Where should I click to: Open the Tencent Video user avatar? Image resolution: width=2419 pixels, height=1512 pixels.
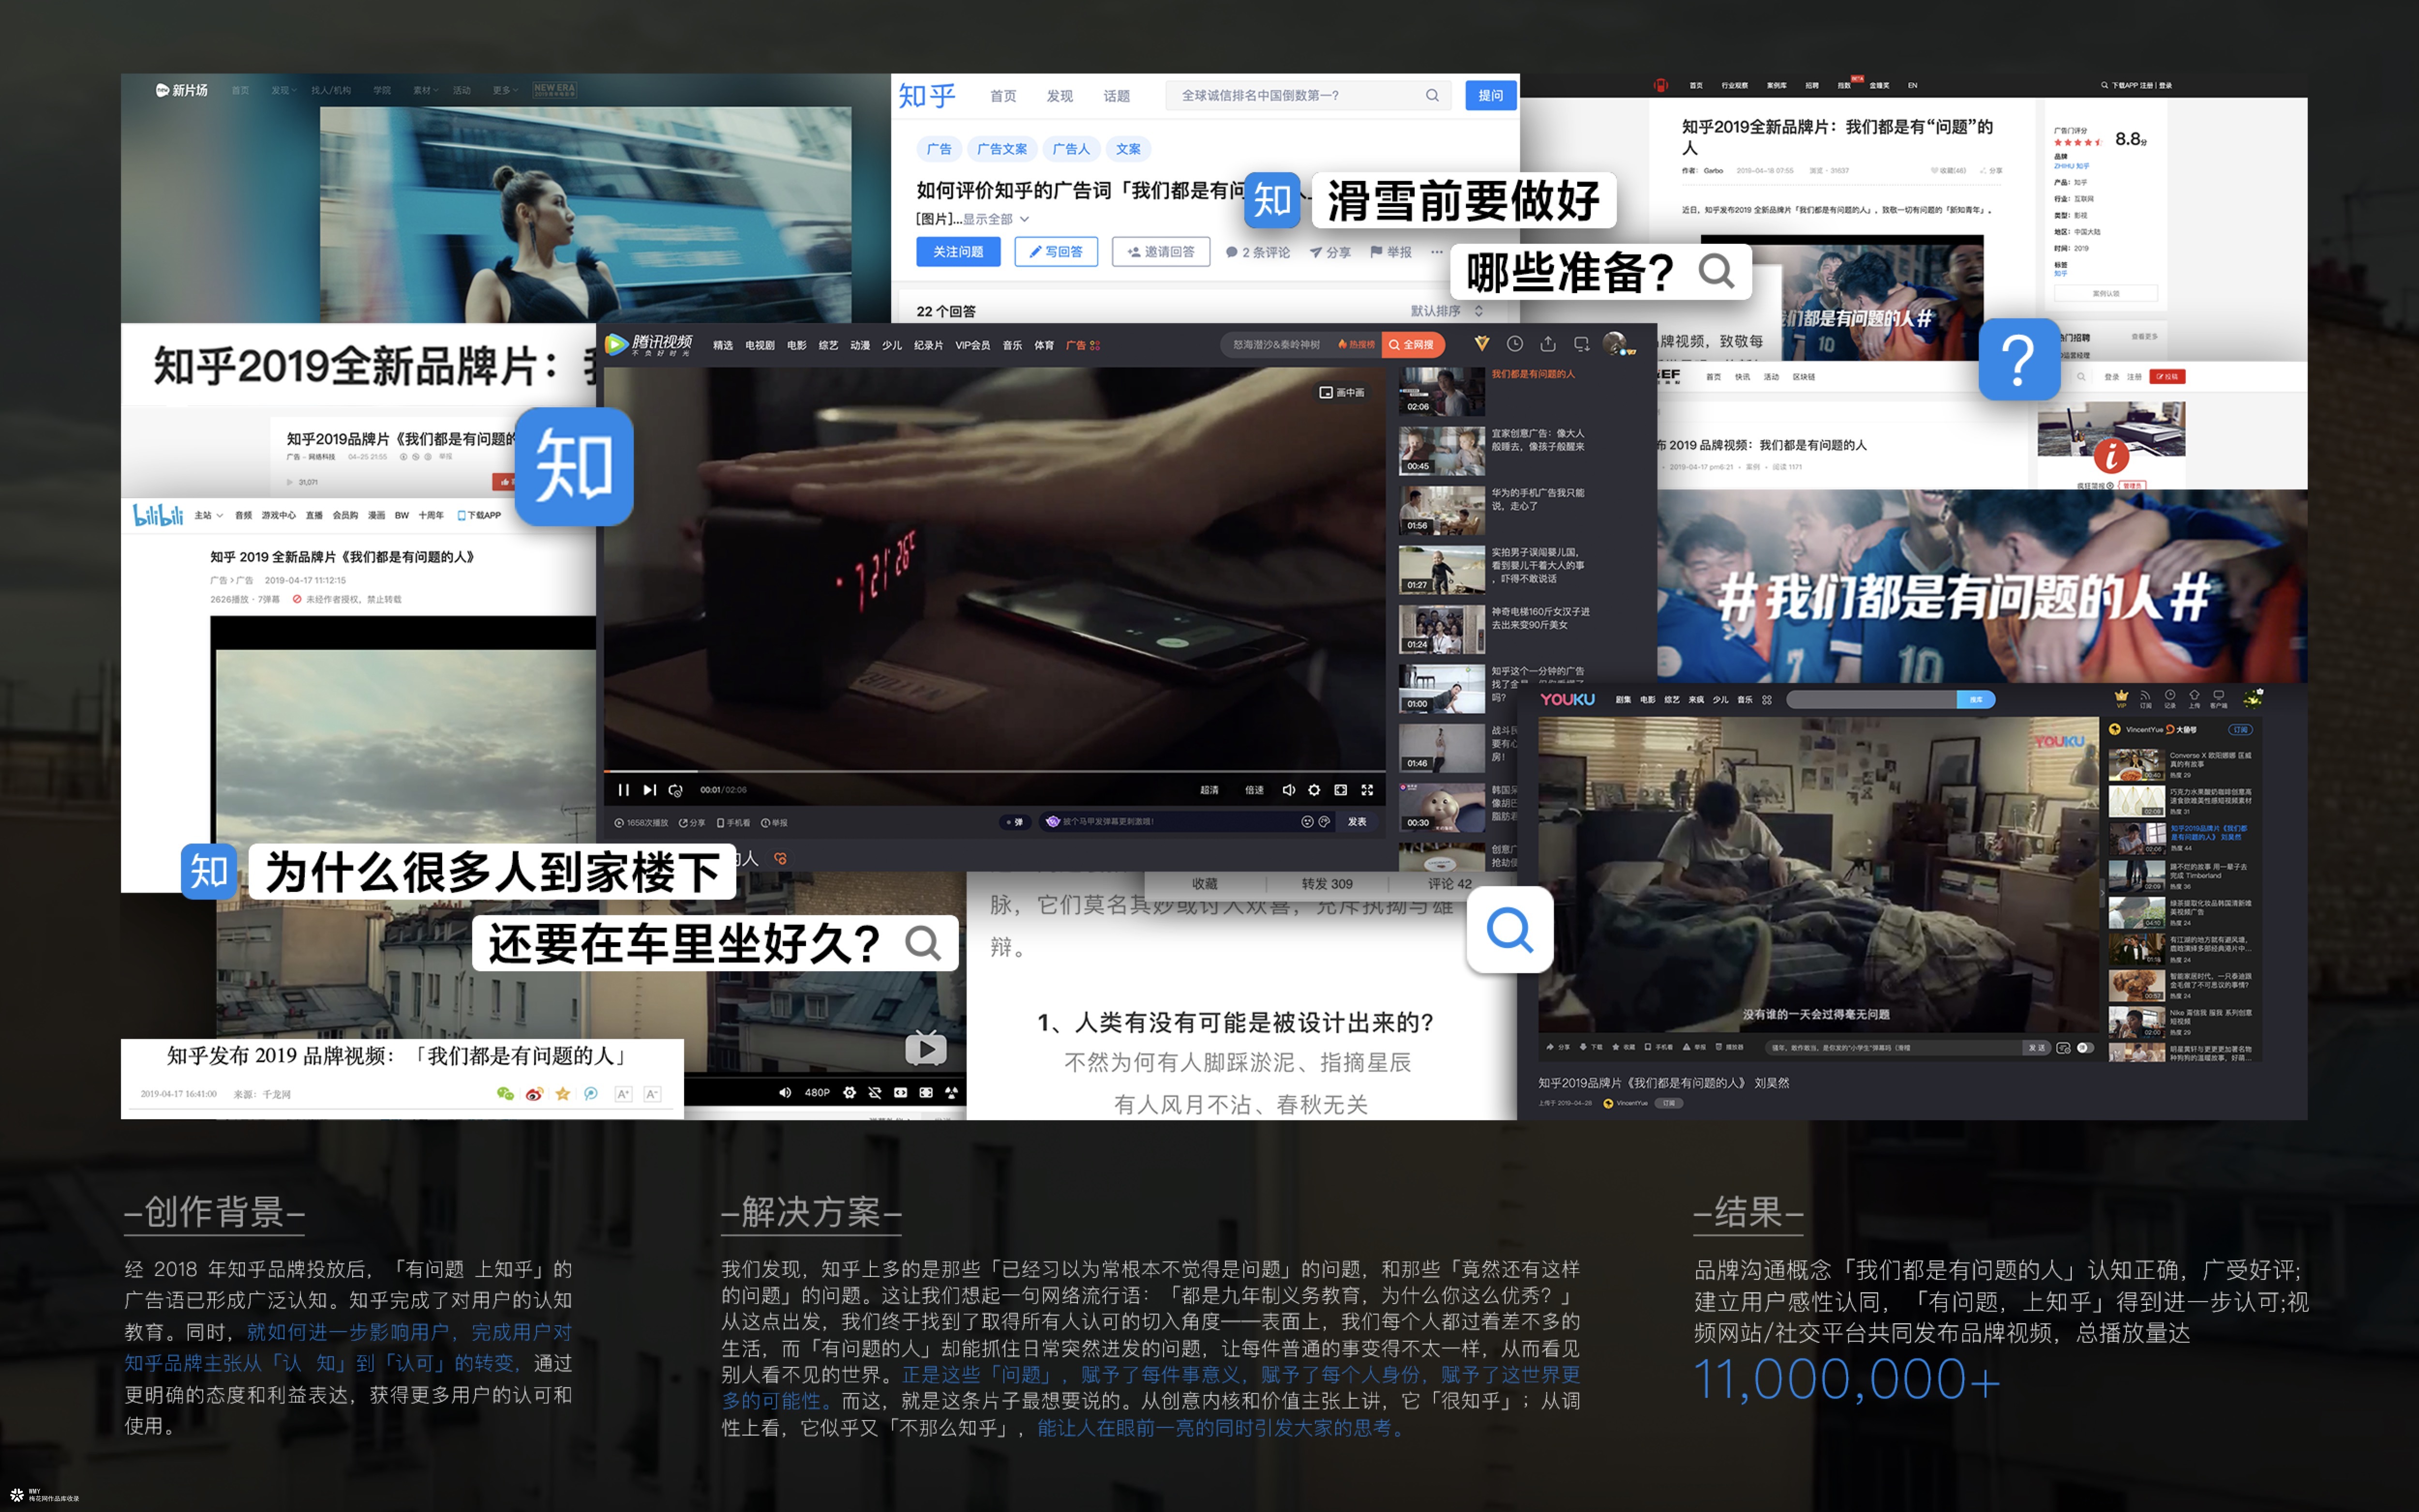click(1614, 344)
